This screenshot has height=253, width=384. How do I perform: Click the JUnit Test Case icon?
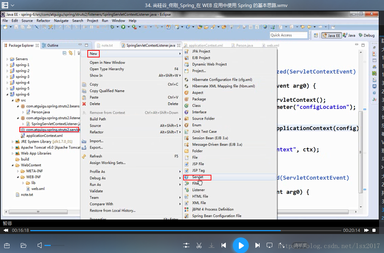(x=186, y=131)
